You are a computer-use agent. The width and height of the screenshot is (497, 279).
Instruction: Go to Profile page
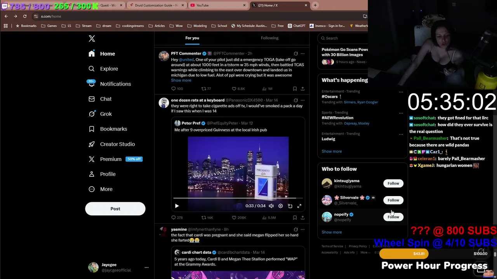click(x=102, y=174)
